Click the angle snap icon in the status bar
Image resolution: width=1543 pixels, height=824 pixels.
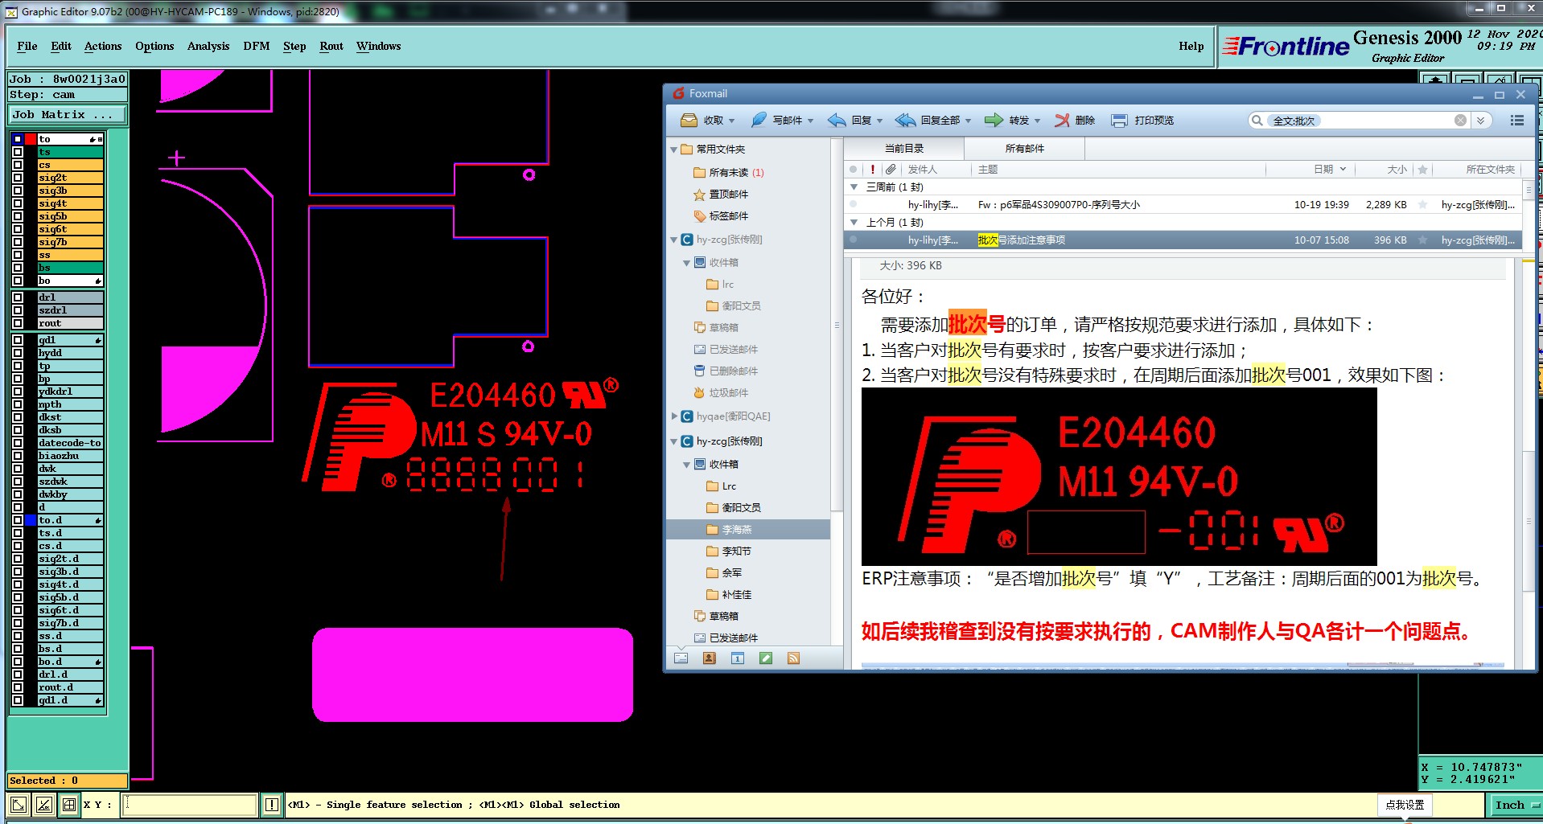click(44, 805)
